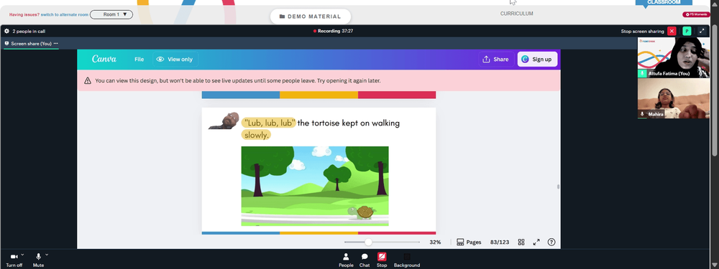Click the Canva zoom slider handle

click(368, 242)
